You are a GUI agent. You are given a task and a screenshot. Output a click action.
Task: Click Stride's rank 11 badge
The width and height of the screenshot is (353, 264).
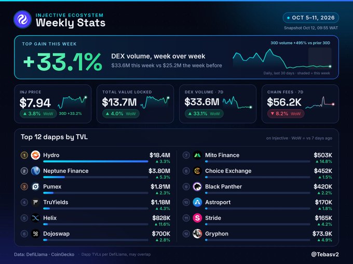coord(186,218)
